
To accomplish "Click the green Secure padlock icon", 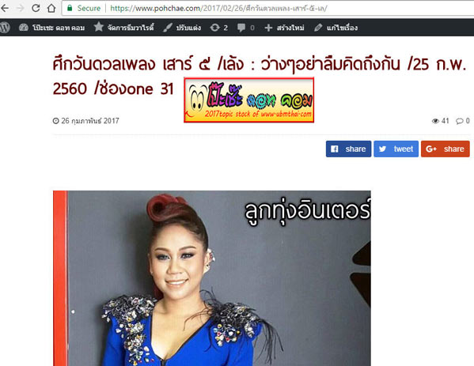I will (x=70, y=8).
